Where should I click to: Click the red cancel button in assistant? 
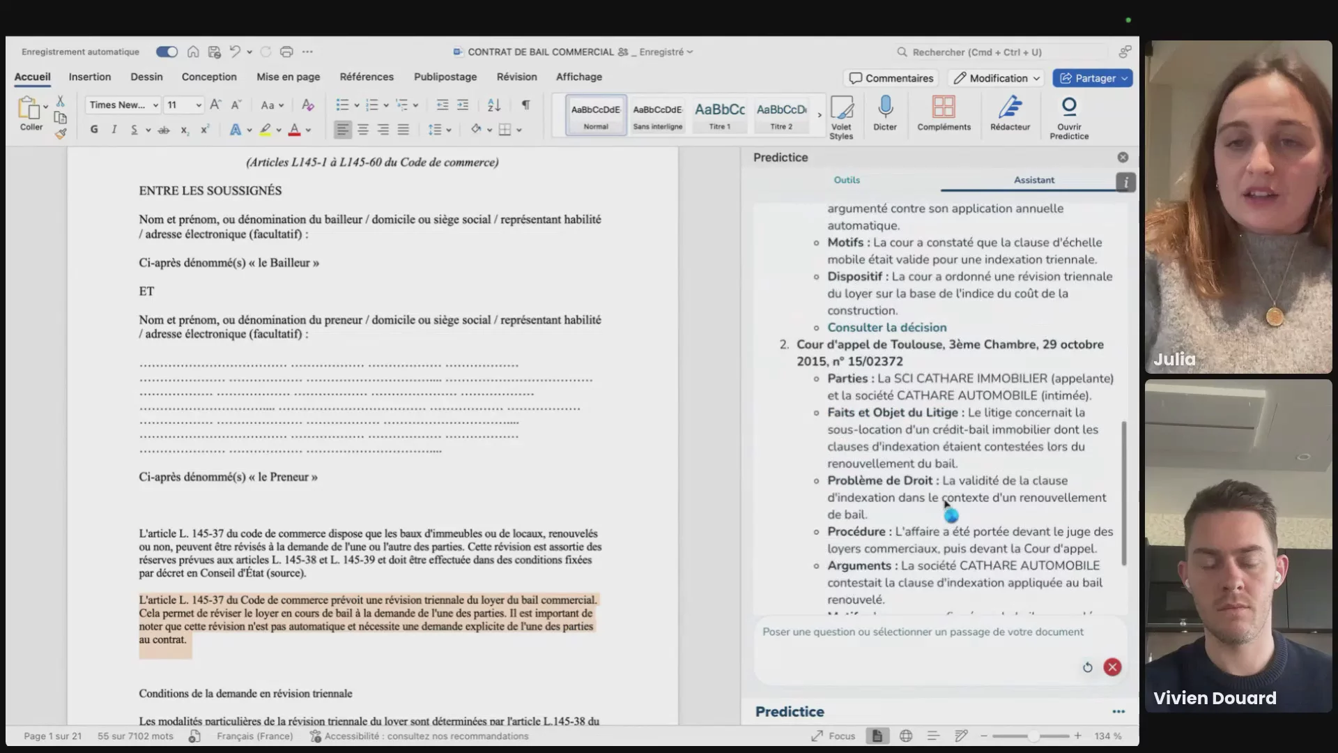coord(1112,667)
